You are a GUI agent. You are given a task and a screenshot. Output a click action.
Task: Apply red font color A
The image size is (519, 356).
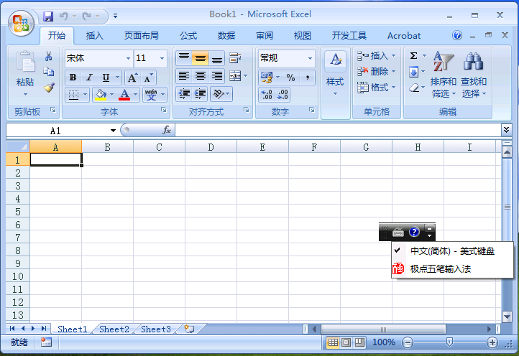tap(124, 95)
